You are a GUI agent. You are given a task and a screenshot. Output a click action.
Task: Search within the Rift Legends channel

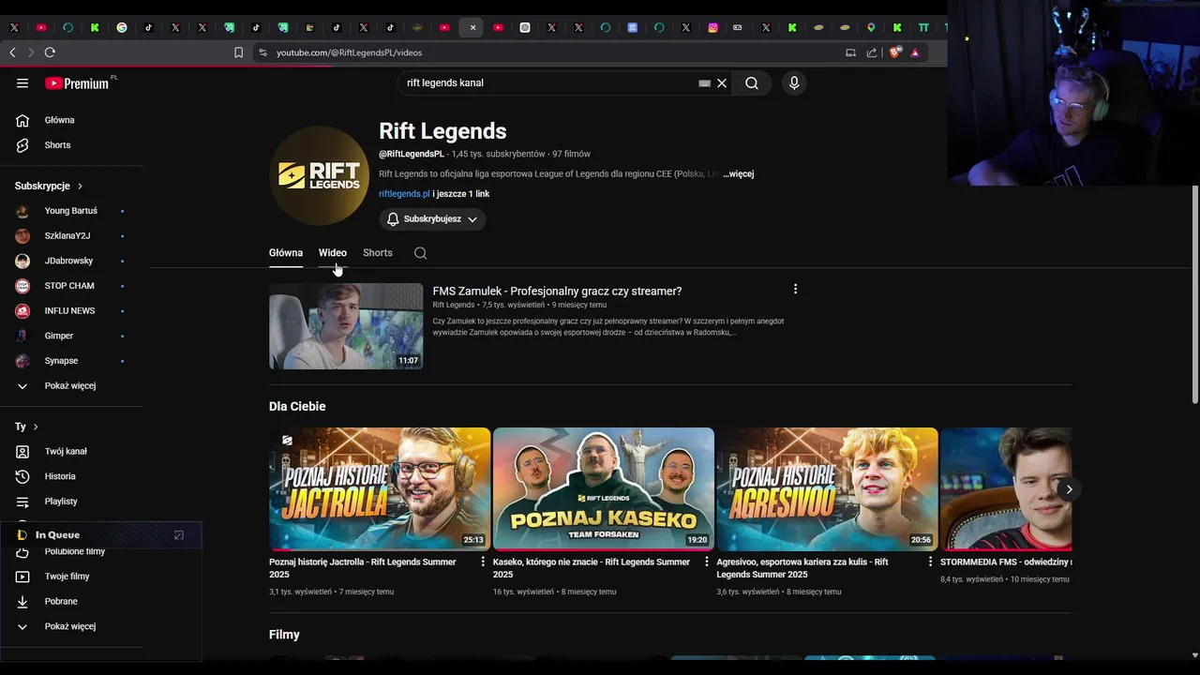pos(420,253)
